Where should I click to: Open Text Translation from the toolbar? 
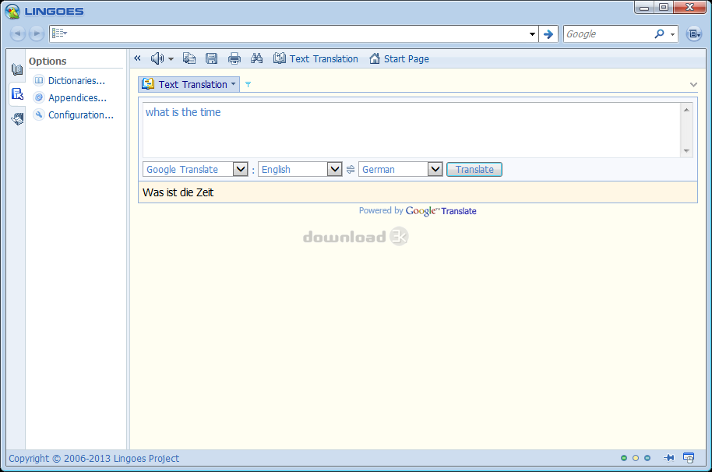pyautogui.click(x=315, y=59)
